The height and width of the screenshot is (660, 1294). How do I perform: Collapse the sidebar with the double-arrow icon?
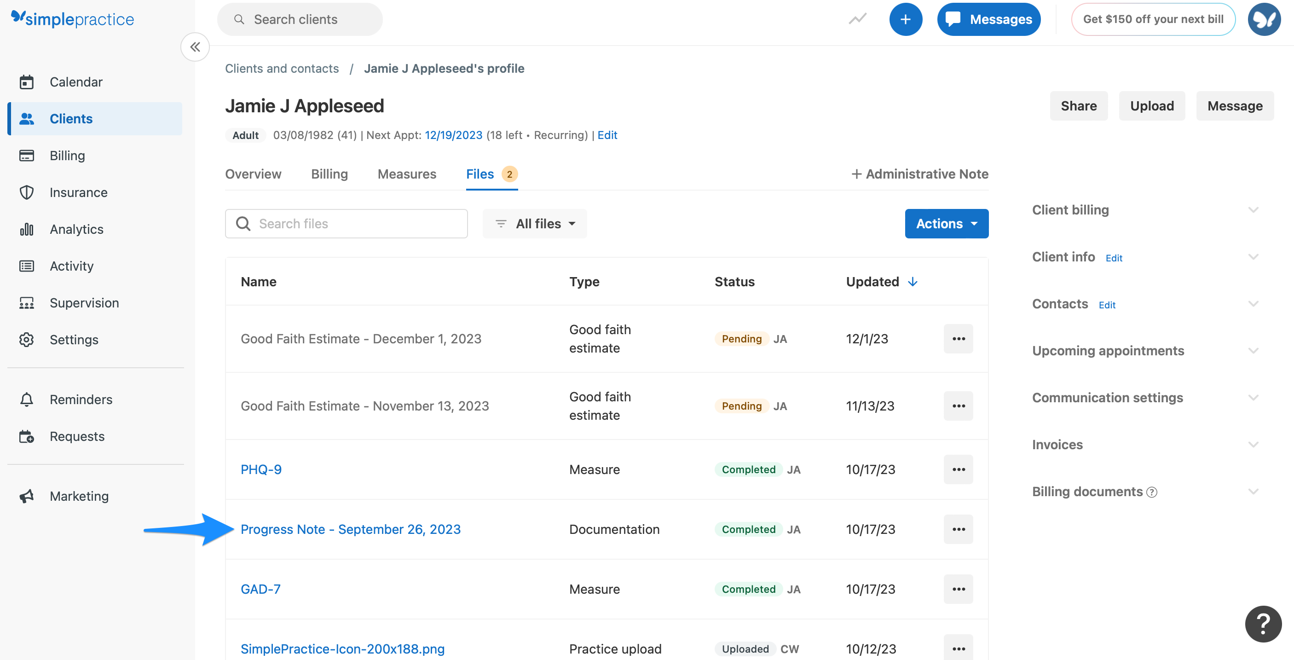195,46
